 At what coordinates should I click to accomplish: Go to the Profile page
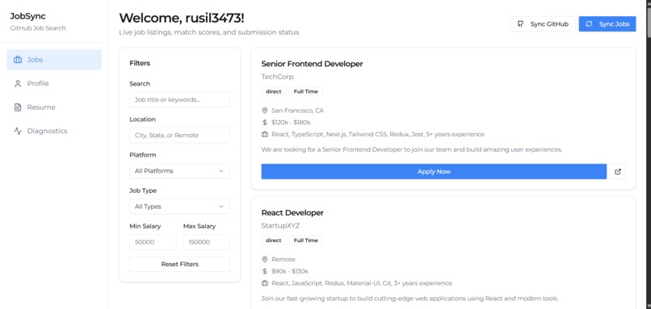pos(54,83)
